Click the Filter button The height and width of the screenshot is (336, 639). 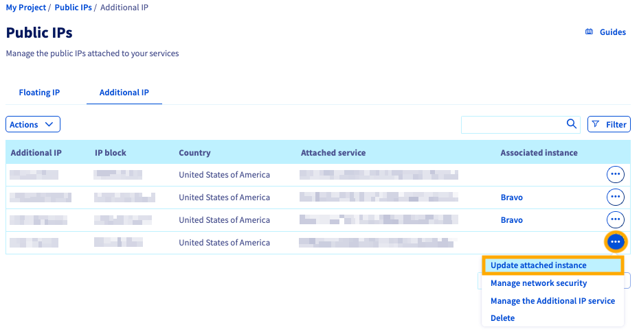(609, 125)
